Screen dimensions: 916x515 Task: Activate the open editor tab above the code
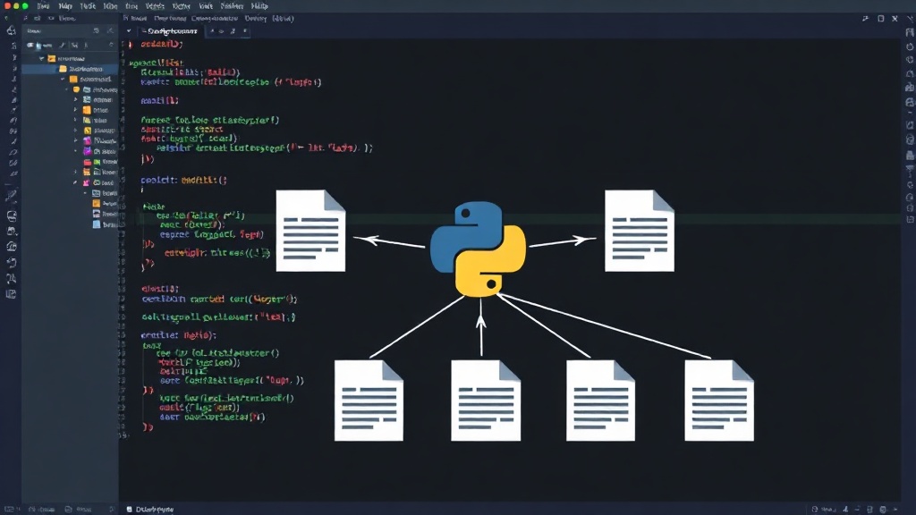(x=173, y=31)
